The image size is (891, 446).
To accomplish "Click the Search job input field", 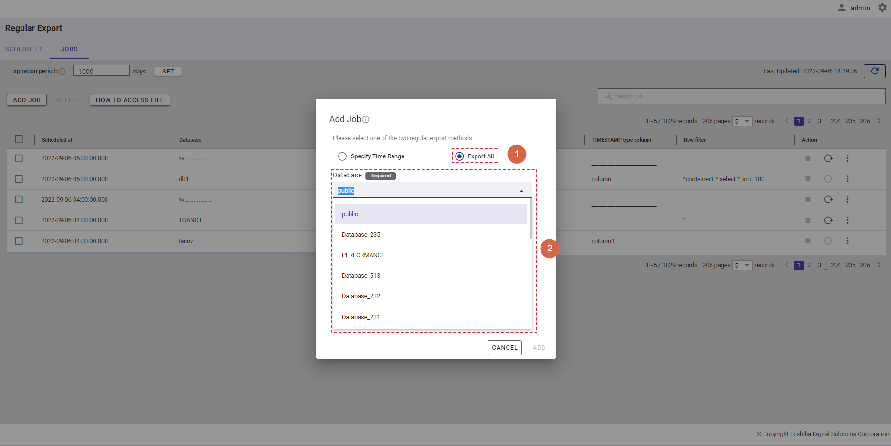I will (745, 96).
